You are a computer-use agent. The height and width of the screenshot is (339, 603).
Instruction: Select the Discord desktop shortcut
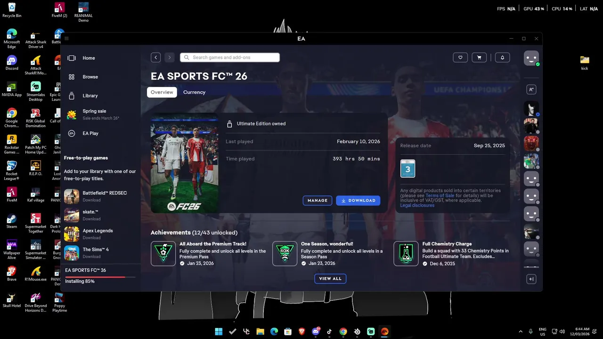(x=12, y=63)
